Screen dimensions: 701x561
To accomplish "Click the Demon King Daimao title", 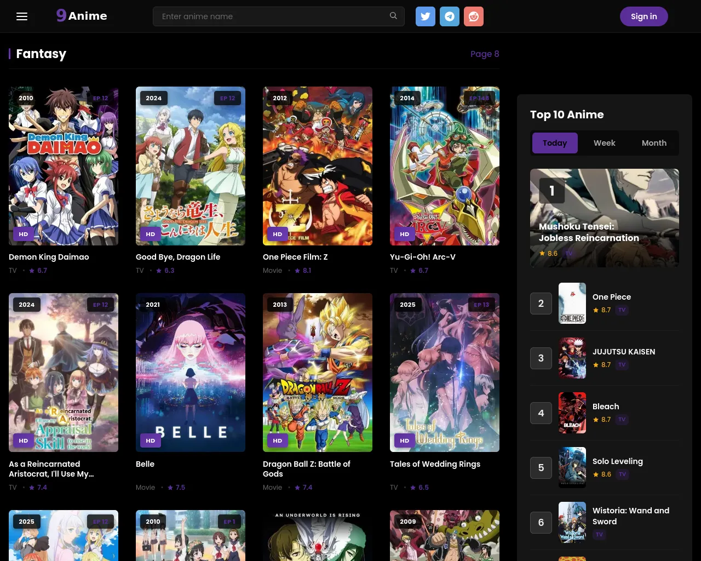I will pyautogui.click(x=49, y=257).
